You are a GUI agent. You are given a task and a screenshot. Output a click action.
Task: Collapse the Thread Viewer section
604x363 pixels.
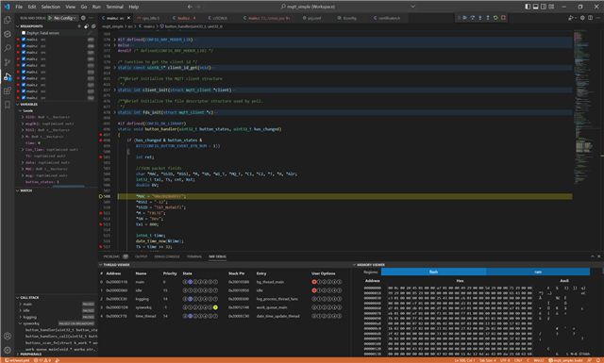click(x=101, y=265)
